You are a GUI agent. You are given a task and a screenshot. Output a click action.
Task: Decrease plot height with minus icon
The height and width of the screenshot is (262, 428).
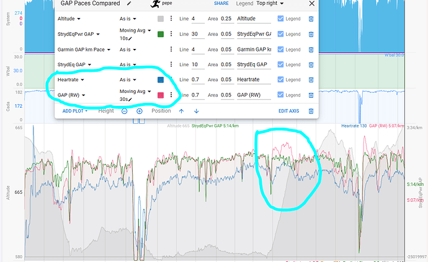pos(125,111)
